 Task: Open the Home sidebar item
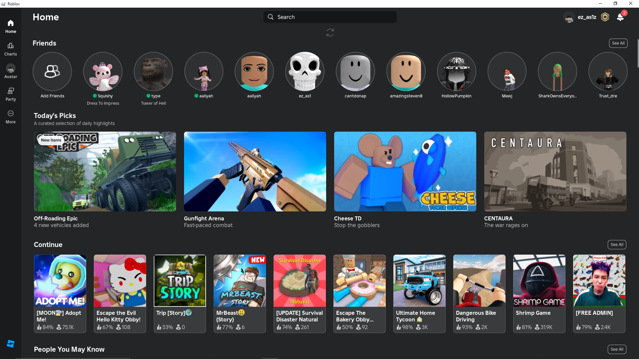click(x=11, y=26)
